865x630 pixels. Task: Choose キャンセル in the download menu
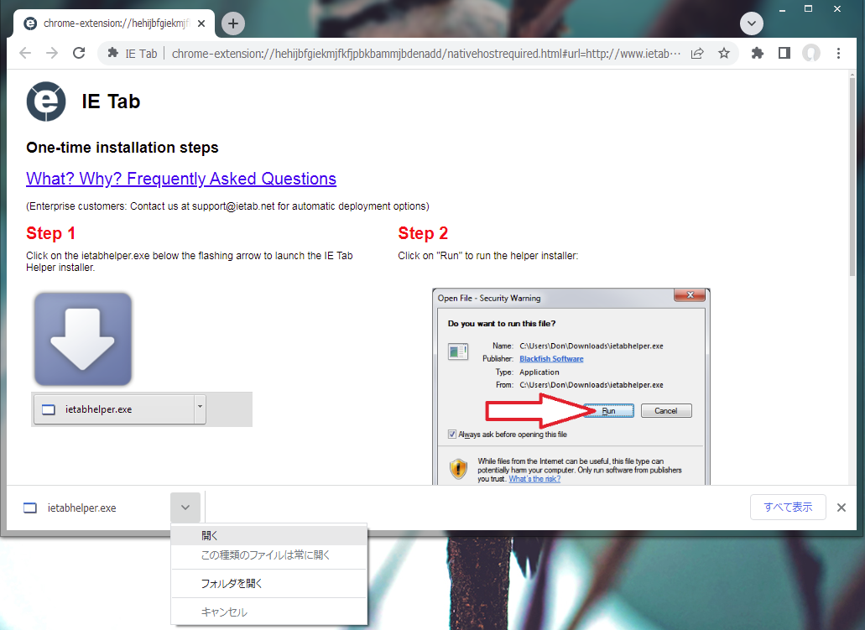point(269,612)
